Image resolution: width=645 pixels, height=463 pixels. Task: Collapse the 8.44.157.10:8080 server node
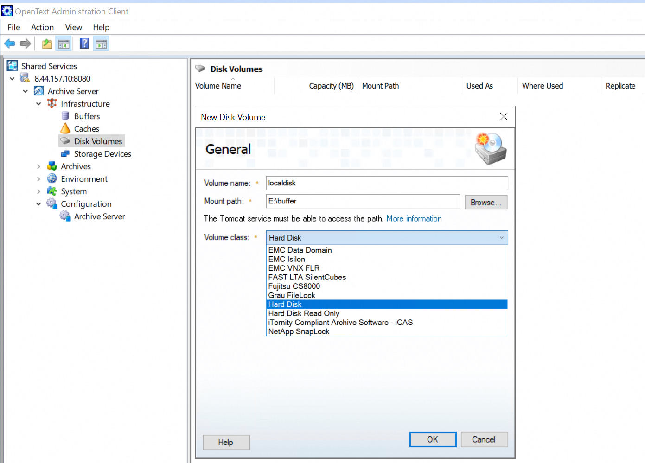[12, 79]
